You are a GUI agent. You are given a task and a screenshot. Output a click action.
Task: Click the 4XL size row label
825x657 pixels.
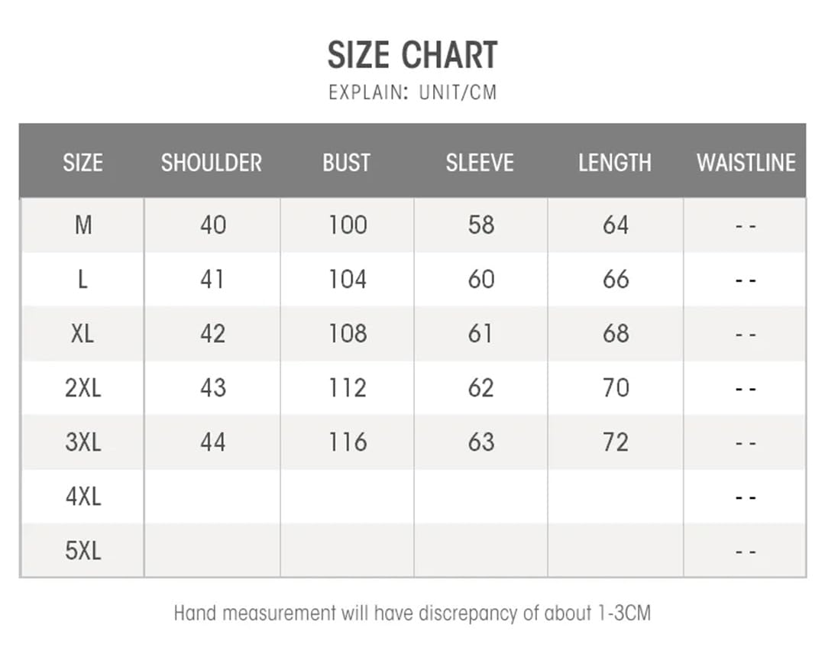pyautogui.click(x=83, y=497)
